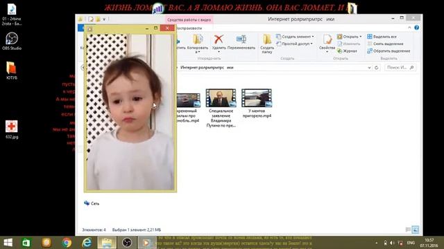Click the У ментов пригорело.mp4 file name
The height and width of the screenshot is (249, 444).
coord(257,113)
